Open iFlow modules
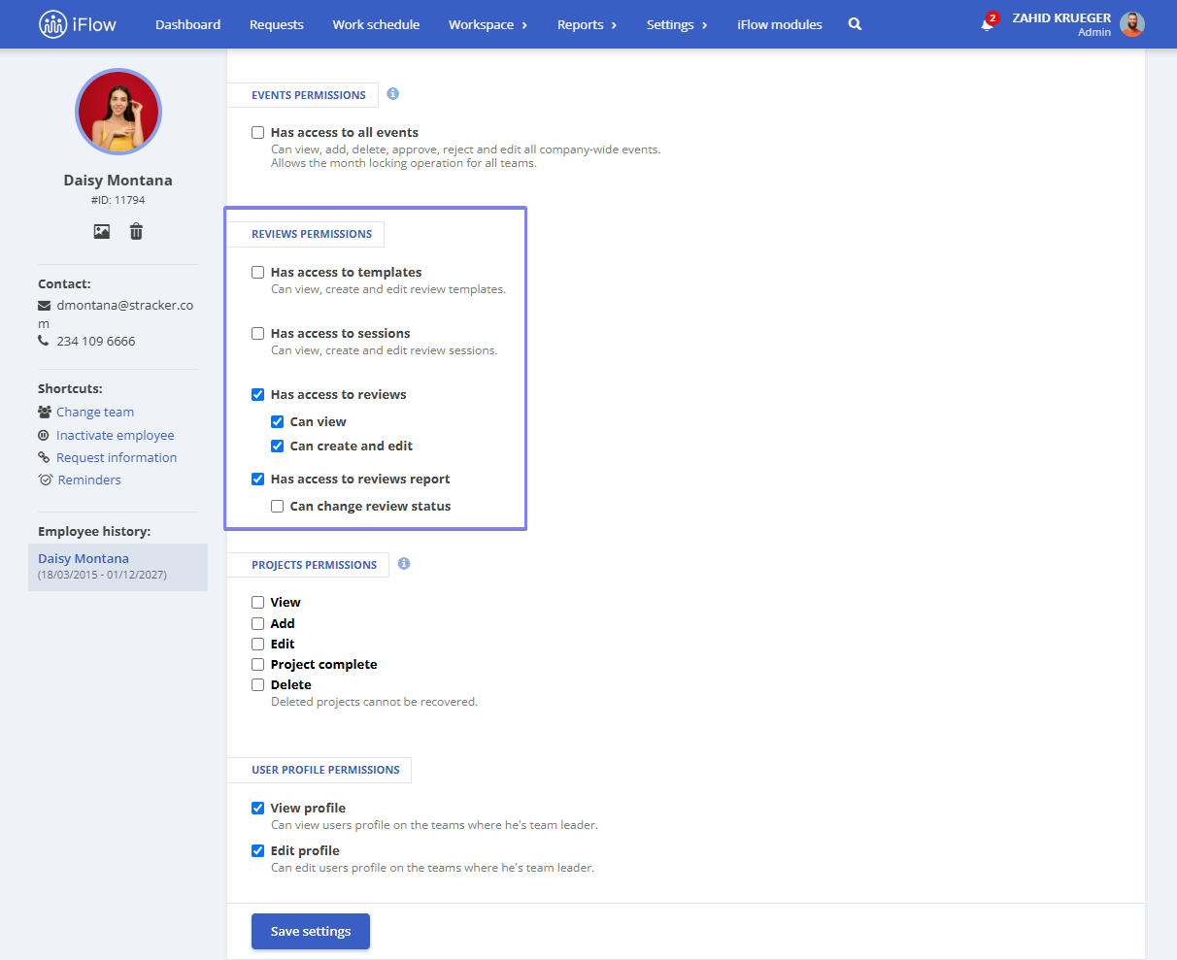This screenshot has height=960, width=1177. pos(780,24)
